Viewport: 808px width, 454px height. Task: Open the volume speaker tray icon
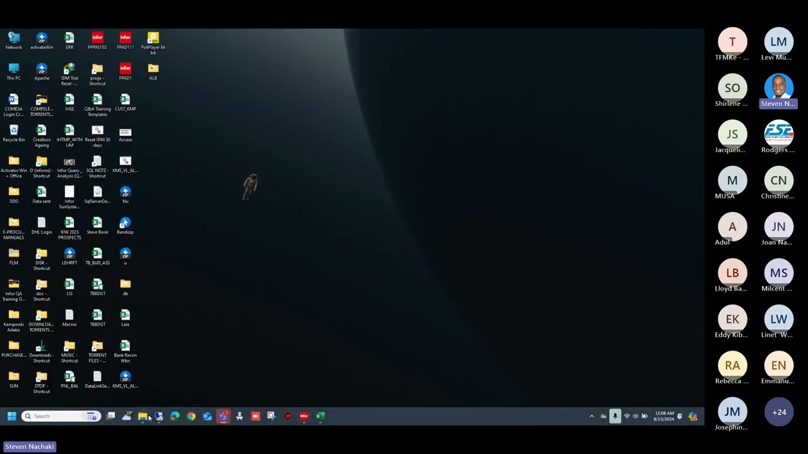tap(636, 416)
